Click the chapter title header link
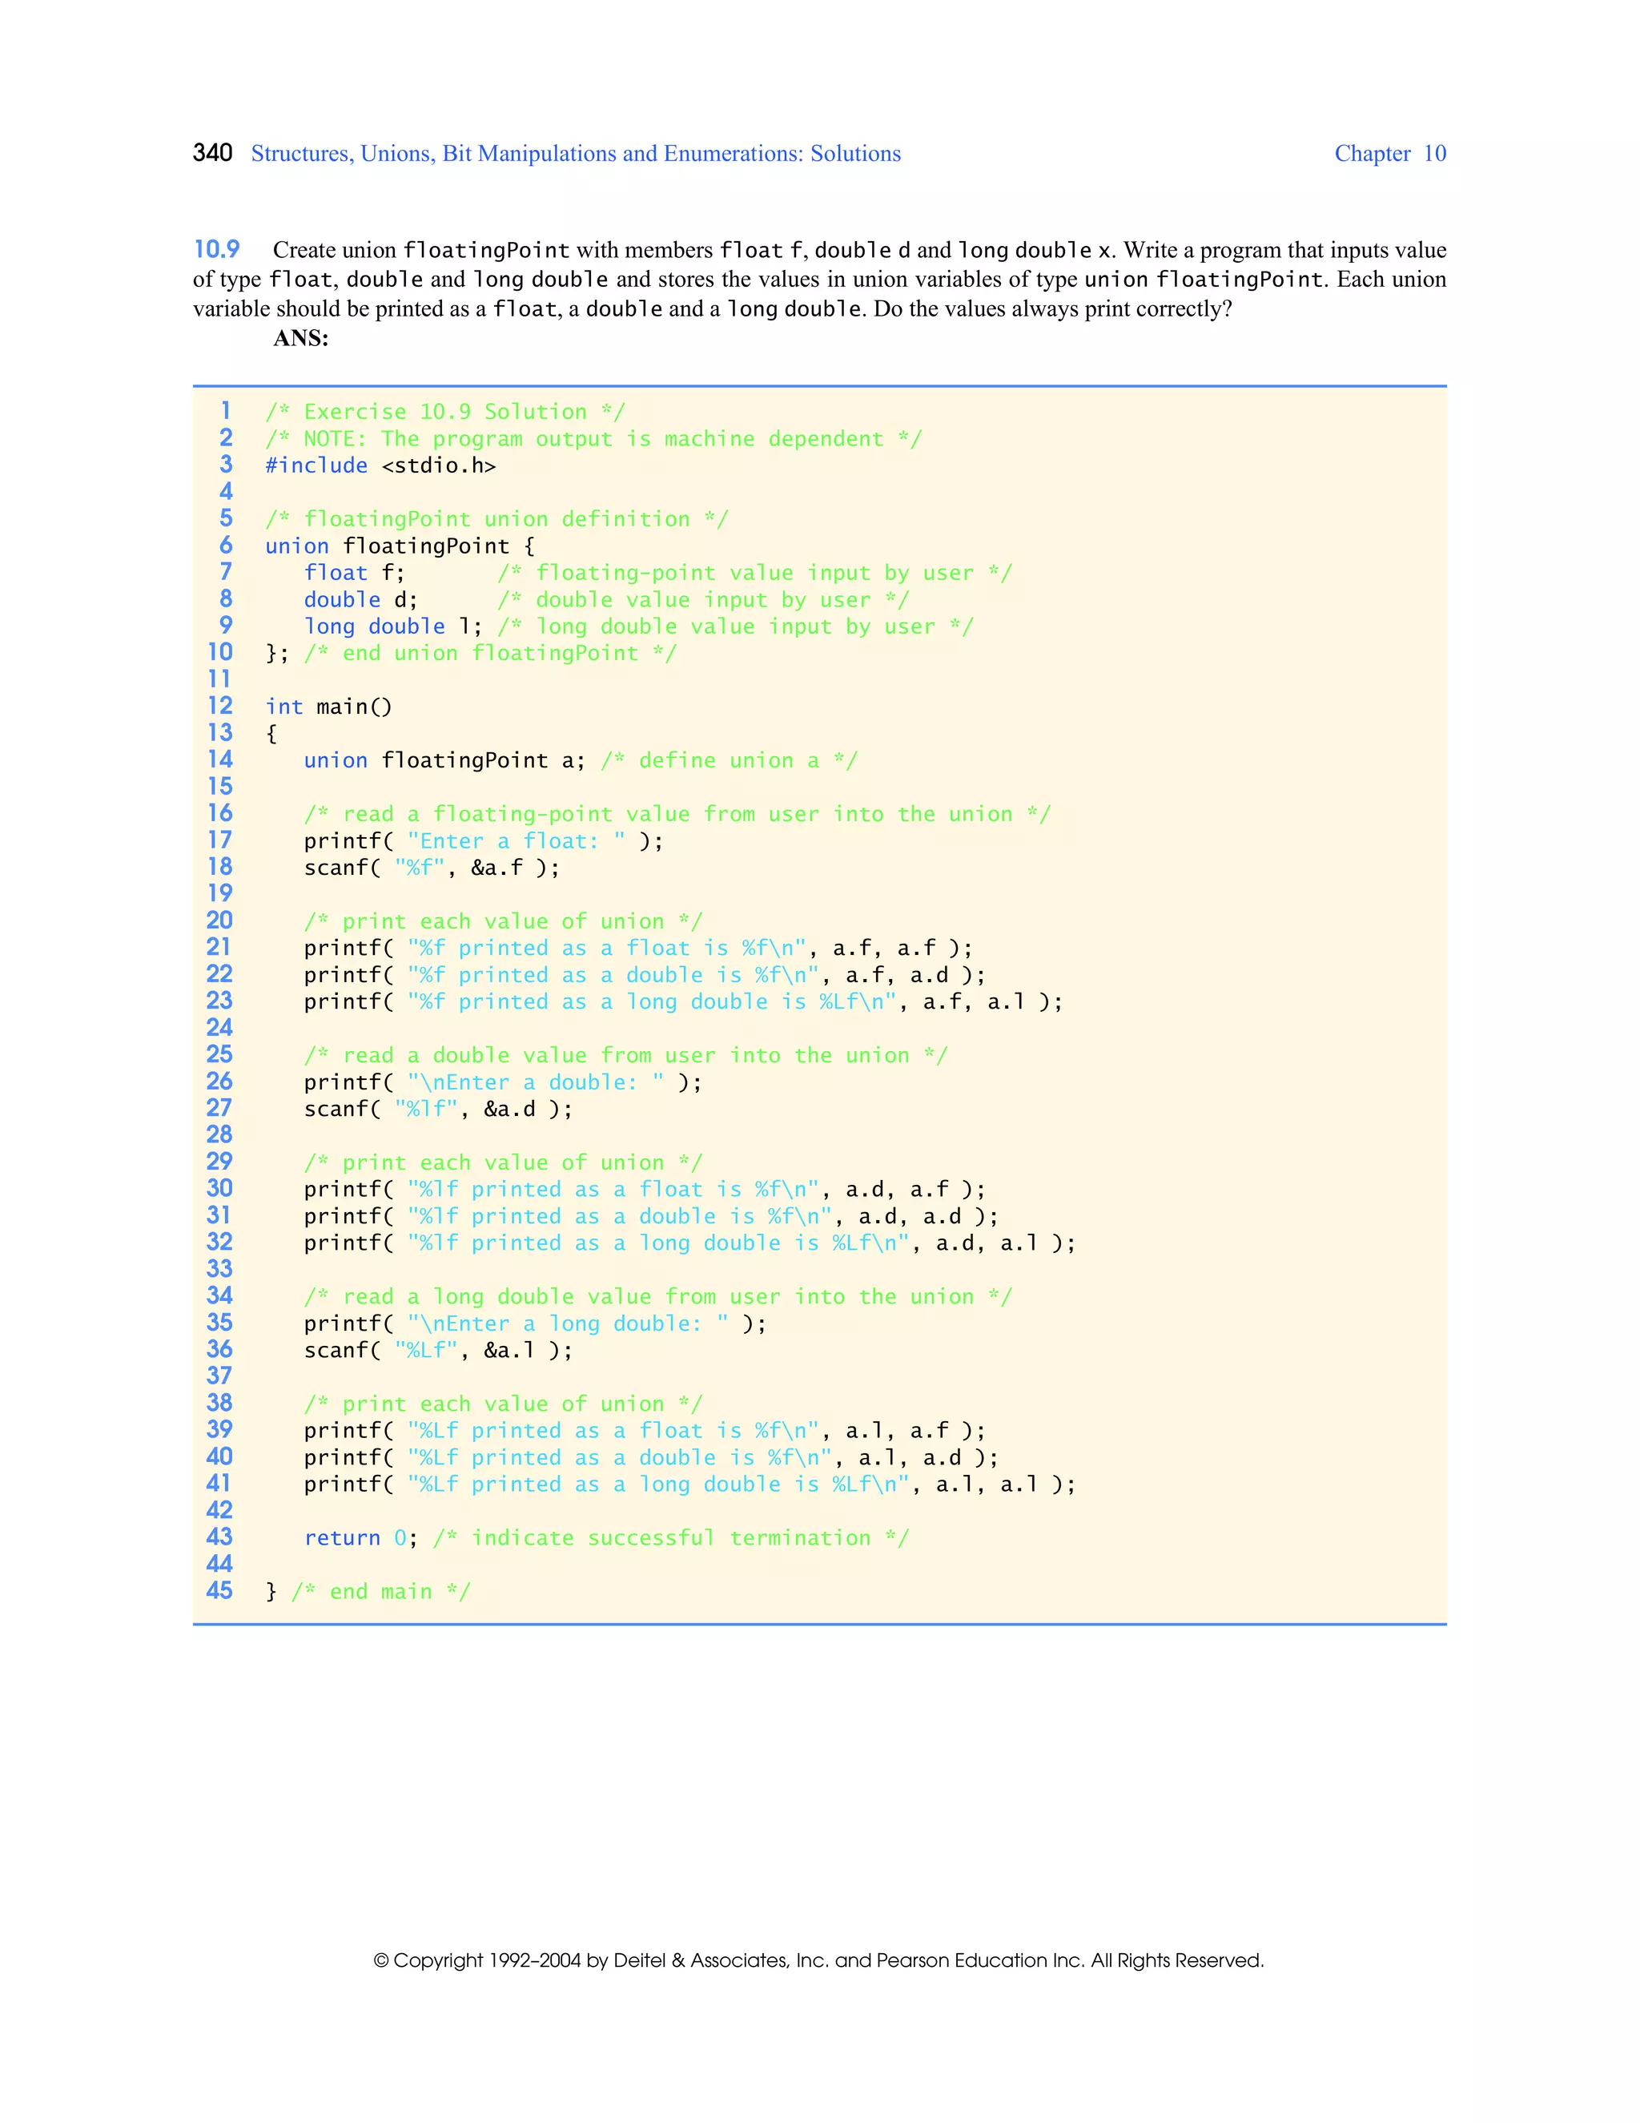This screenshot has height=2123, width=1640. pyautogui.click(x=575, y=154)
